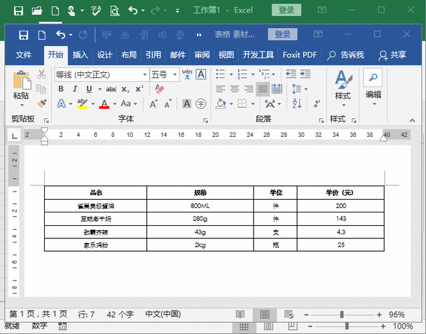This screenshot has width=426, height=334.
Task: Open the 文件 File tab
Action: point(23,55)
